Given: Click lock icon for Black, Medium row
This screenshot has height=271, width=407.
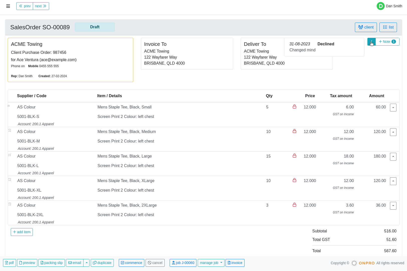Looking at the screenshot, I should coord(294,131).
